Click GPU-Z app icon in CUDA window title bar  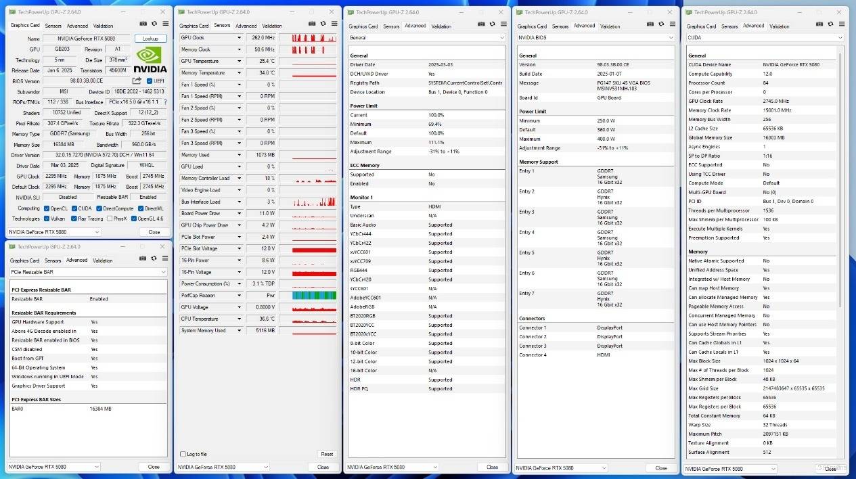point(689,12)
